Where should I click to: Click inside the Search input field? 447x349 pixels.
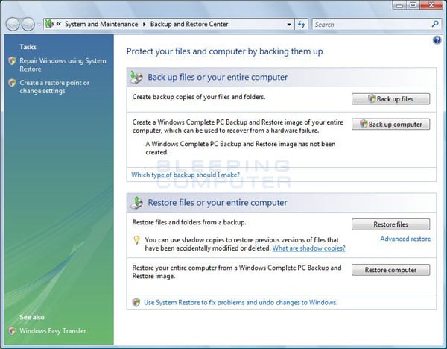[x=372, y=25]
